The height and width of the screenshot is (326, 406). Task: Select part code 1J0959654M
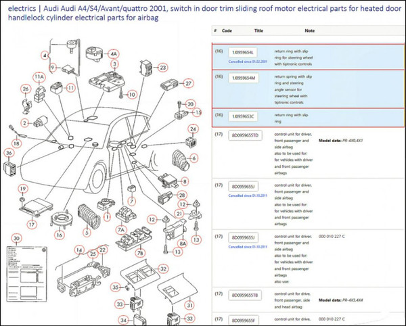pos(243,78)
